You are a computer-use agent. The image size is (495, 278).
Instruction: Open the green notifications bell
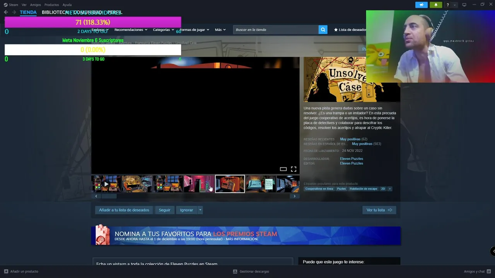click(436, 5)
